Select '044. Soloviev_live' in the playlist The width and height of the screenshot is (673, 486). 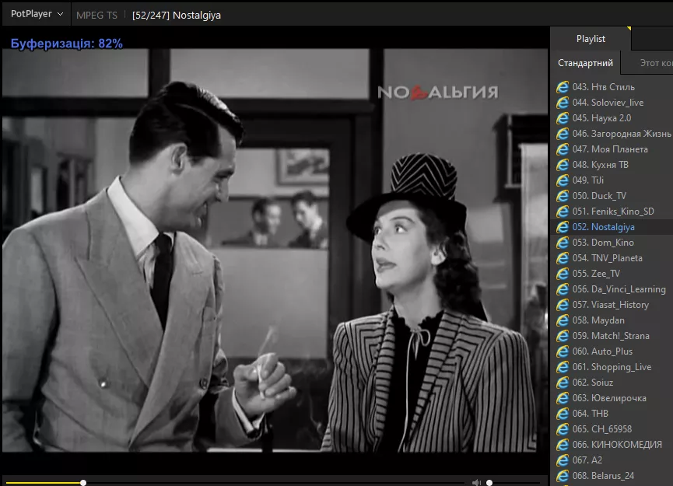tap(612, 103)
